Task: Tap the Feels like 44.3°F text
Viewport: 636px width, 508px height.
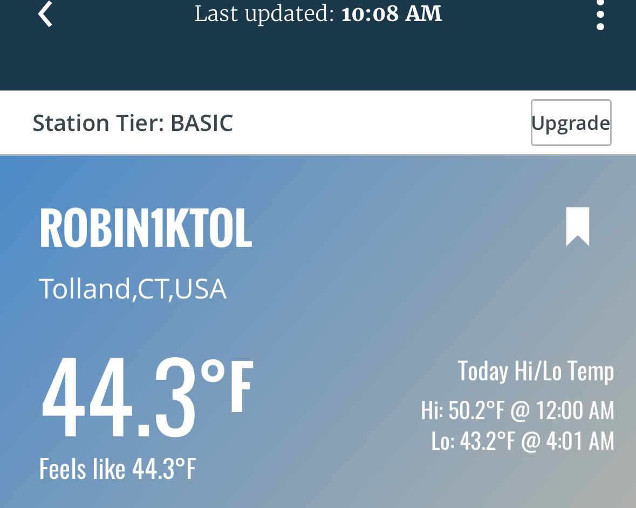Action: pos(118,469)
